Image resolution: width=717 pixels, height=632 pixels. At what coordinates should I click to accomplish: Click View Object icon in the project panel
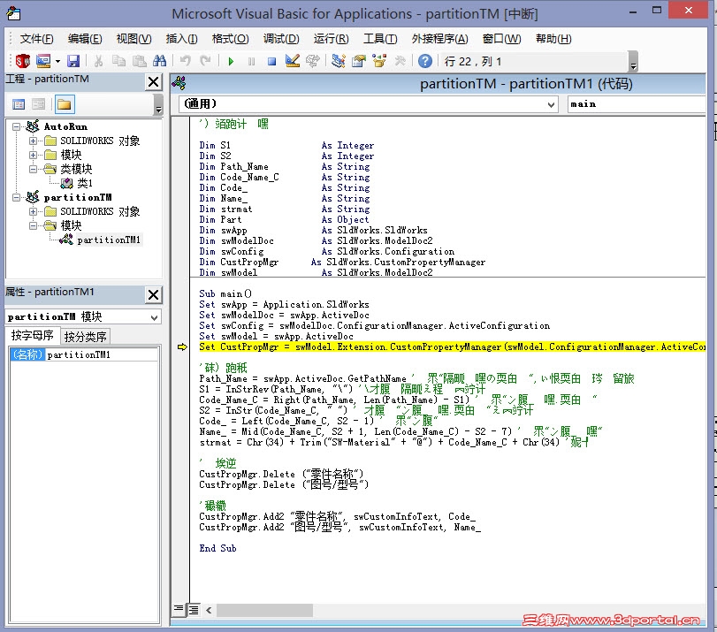(x=38, y=104)
